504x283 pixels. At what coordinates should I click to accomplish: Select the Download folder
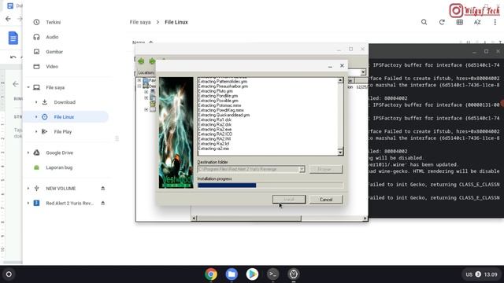coord(65,102)
